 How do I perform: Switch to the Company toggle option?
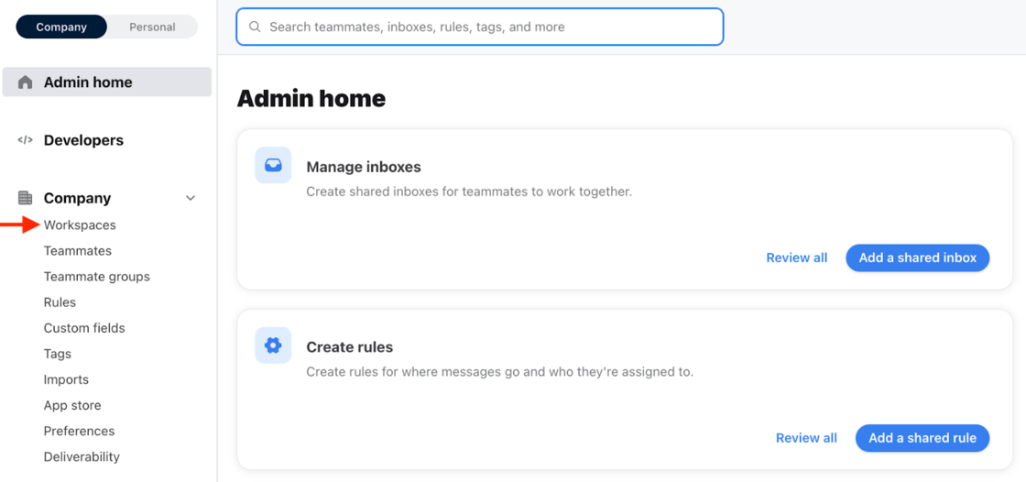pyautogui.click(x=61, y=27)
